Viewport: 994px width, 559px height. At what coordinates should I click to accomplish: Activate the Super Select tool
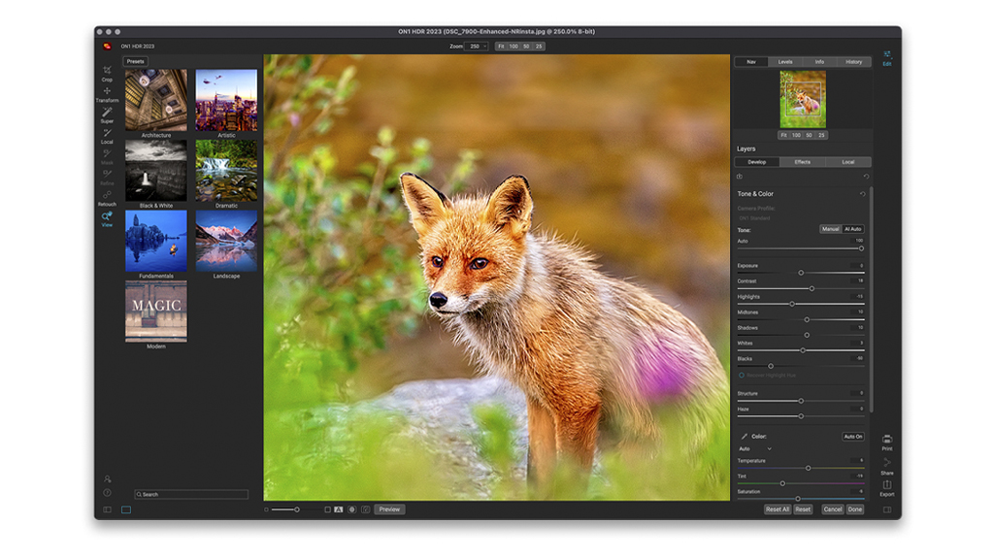pos(107,113)
